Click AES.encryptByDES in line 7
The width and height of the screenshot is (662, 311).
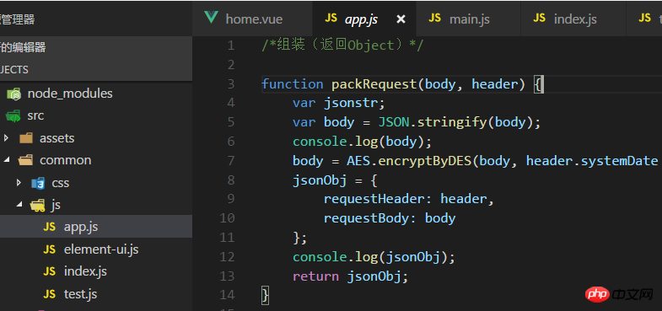[409, 161]
